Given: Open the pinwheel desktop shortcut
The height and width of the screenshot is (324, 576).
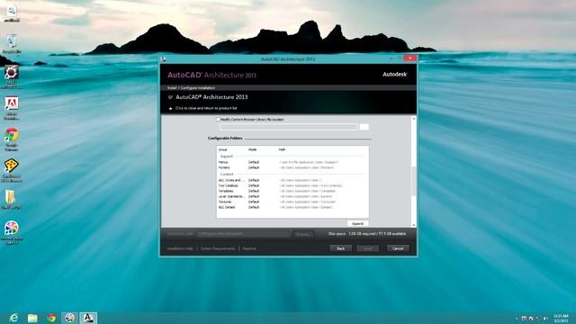Looking at the screenshot, I should click(12, 232).
